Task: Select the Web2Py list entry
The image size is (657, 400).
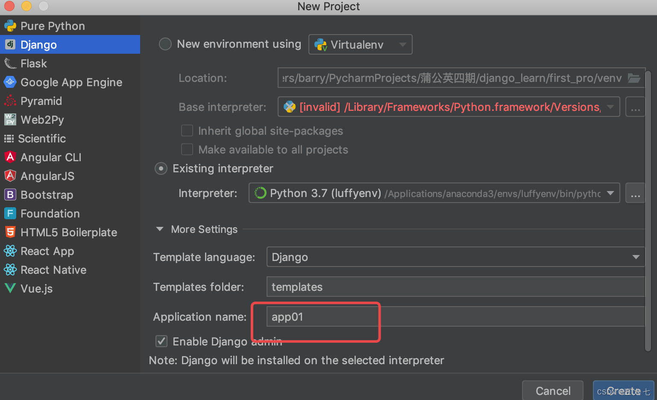Action: click(70, 119)
